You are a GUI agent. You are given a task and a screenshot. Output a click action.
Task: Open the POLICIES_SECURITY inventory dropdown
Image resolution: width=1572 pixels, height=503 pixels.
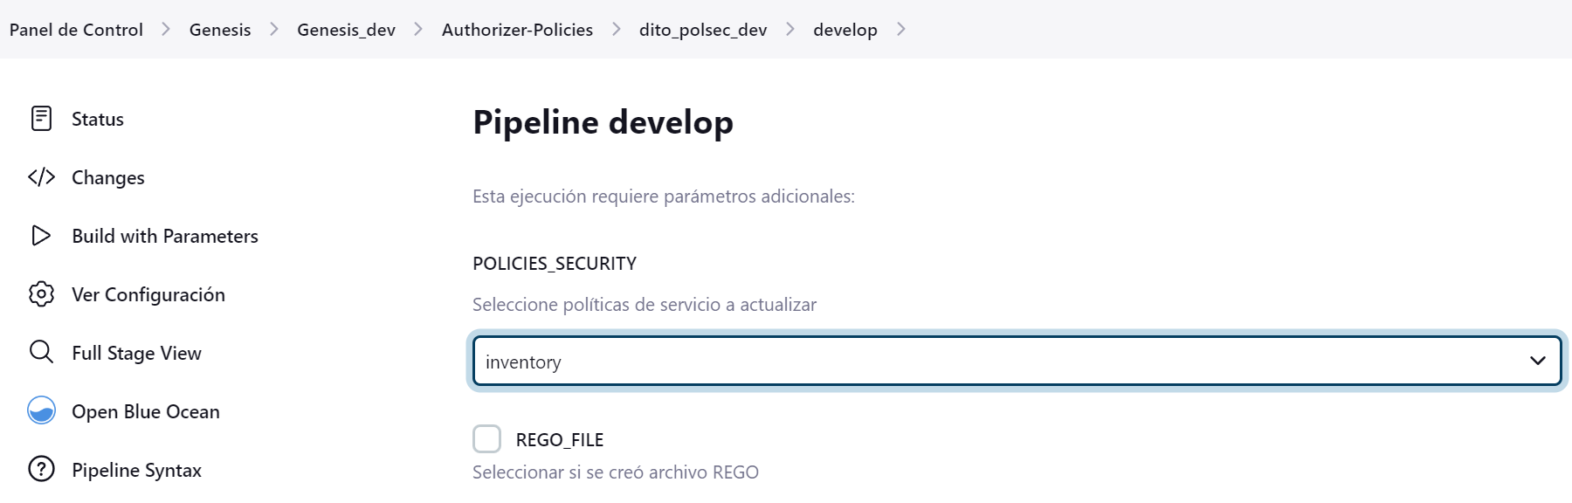tap(1017, 362)
